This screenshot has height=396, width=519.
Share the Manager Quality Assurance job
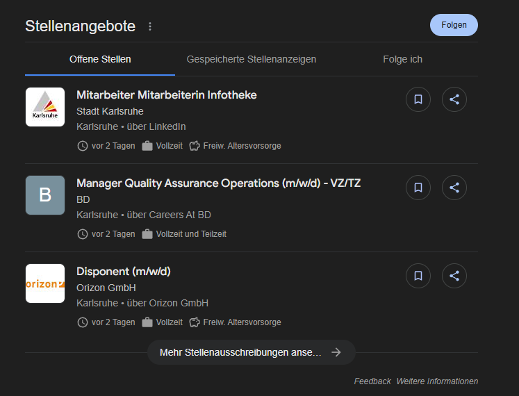click(x=454, y=188)
